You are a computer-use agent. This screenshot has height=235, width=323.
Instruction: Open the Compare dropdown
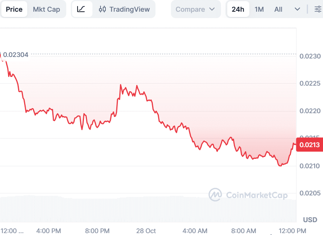coord(195,9)
